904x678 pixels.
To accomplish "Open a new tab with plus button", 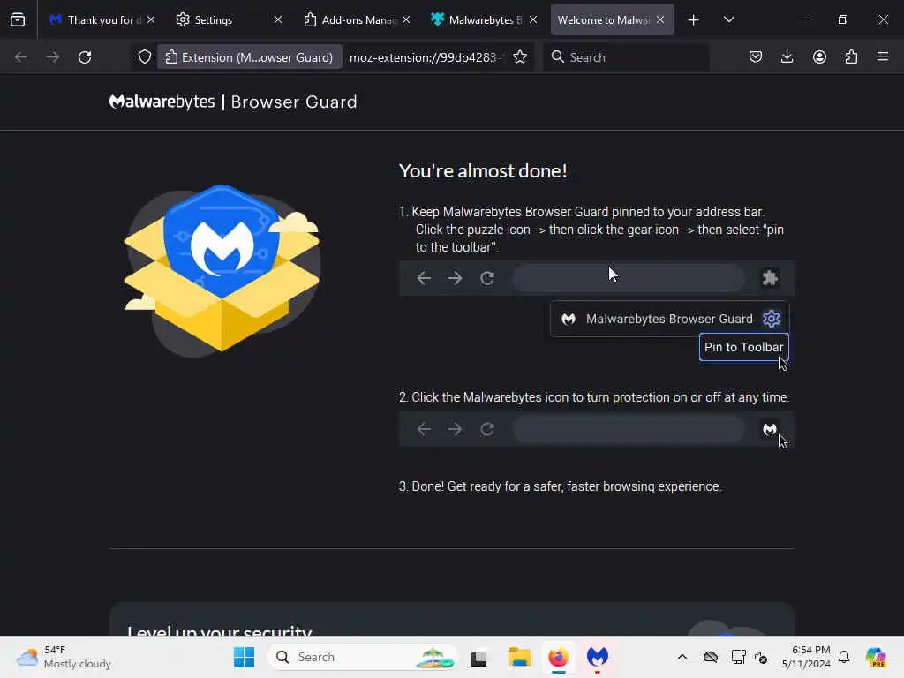I will click(694, 20).
